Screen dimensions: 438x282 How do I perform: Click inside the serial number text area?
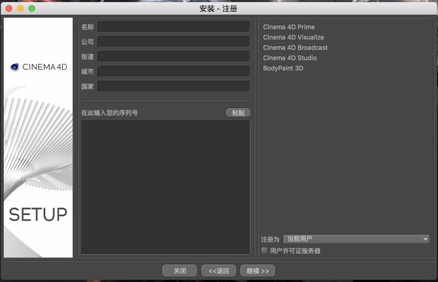click(165, 187)
